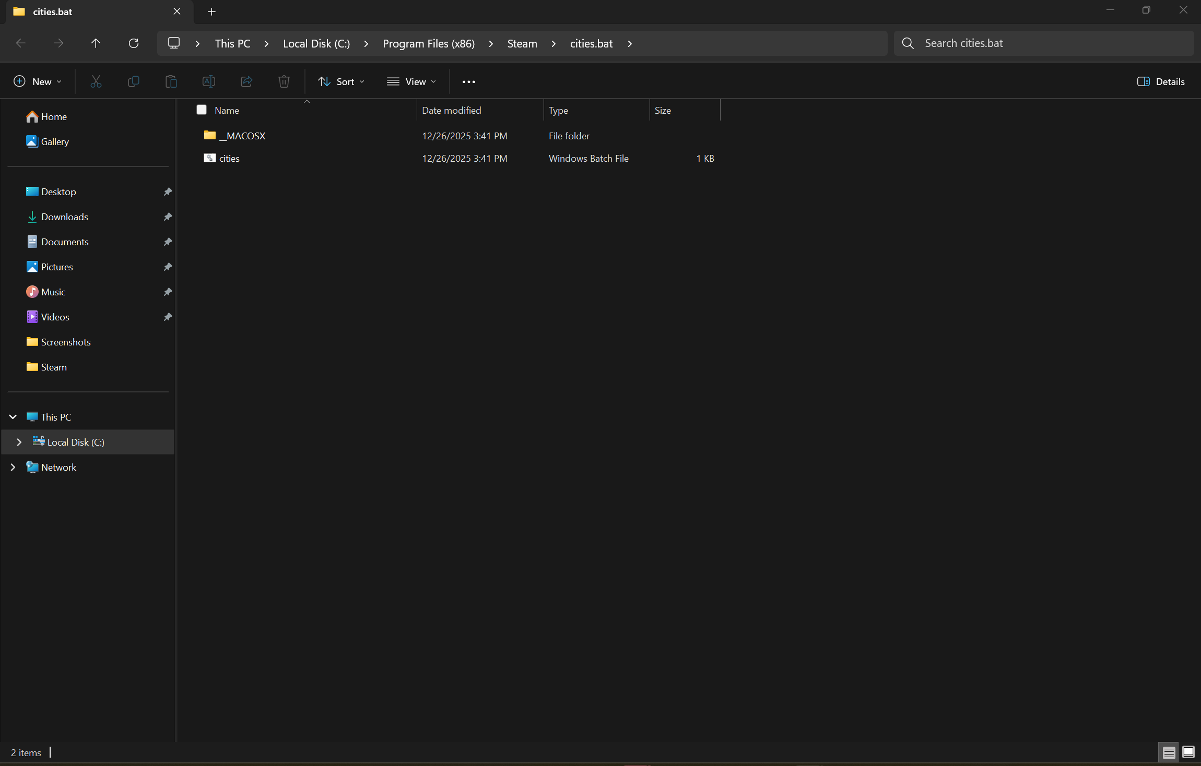Go up one folder level
This screenshot has width=1201, height=766.
(96, 43)
